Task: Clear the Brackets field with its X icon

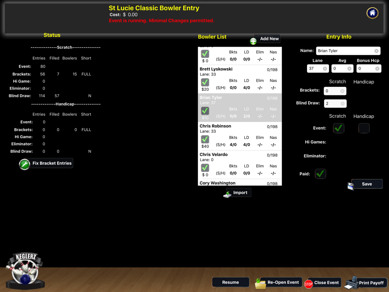Action: pos(342,91)
